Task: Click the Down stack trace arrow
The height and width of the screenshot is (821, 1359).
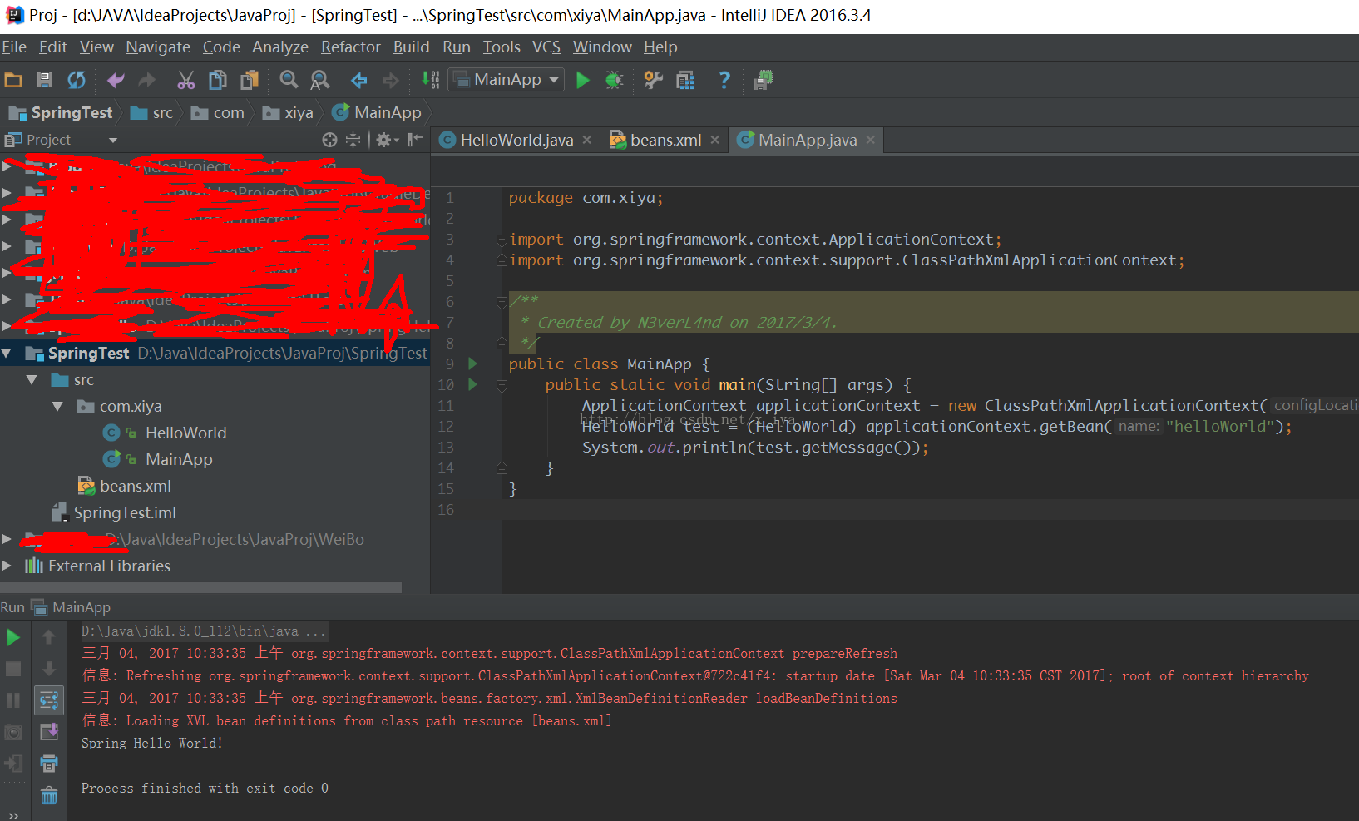Action: [x=49, y=669]
